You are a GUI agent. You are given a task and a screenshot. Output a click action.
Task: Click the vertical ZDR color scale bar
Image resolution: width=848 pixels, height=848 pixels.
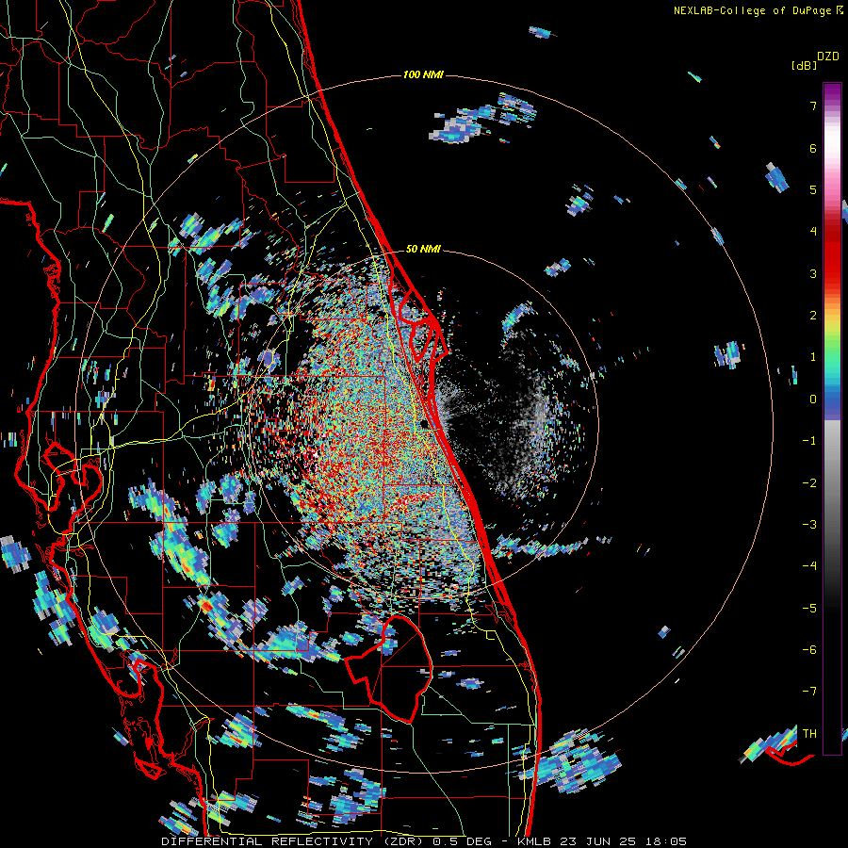point(832,418)
